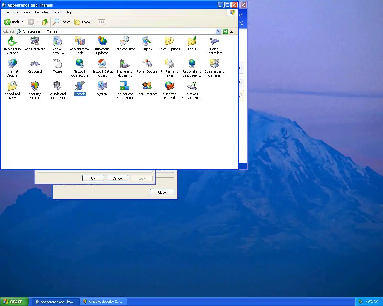
Task: Open Printers and Faxes
Action: (169, 68)
